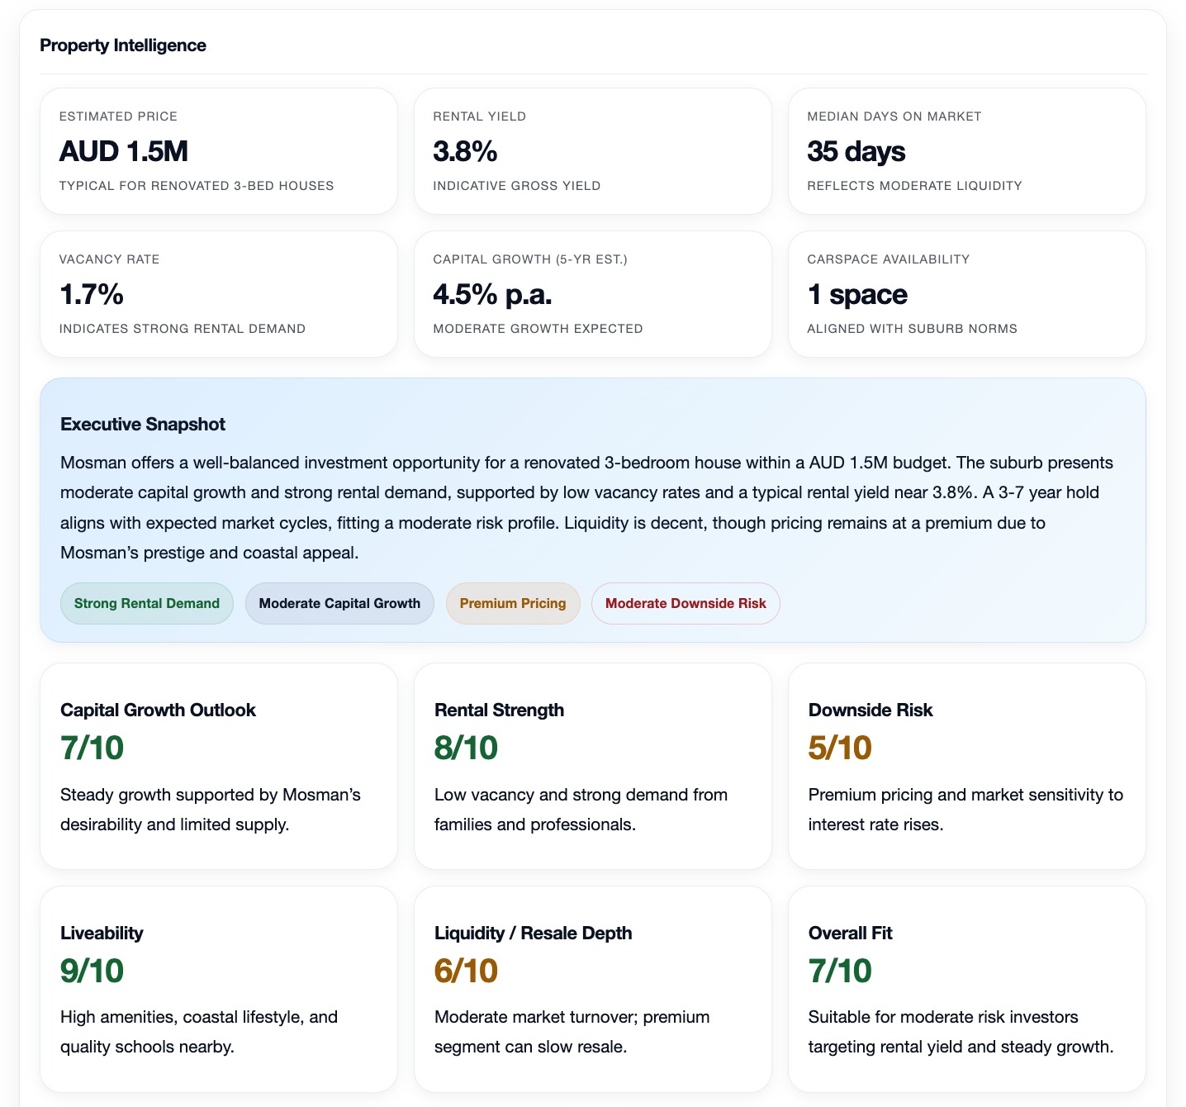
Task: Open the Rental Strength 8/10 card
Action: [592, 767]
